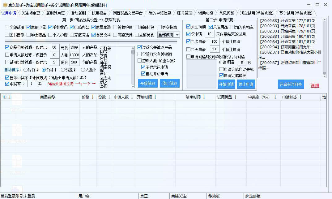Switch to 我的中奖信息 tab
332x199 pixels.
click(x=160, y=13)
